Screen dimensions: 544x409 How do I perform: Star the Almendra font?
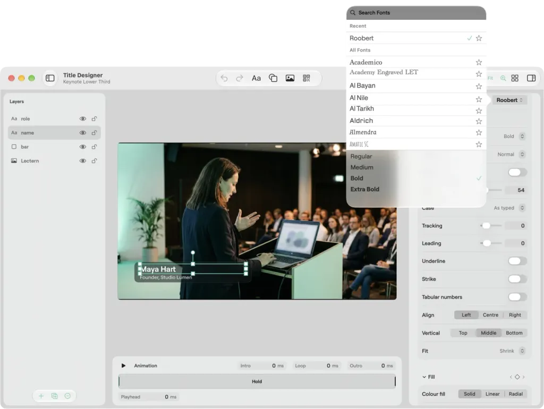point(479,132)
